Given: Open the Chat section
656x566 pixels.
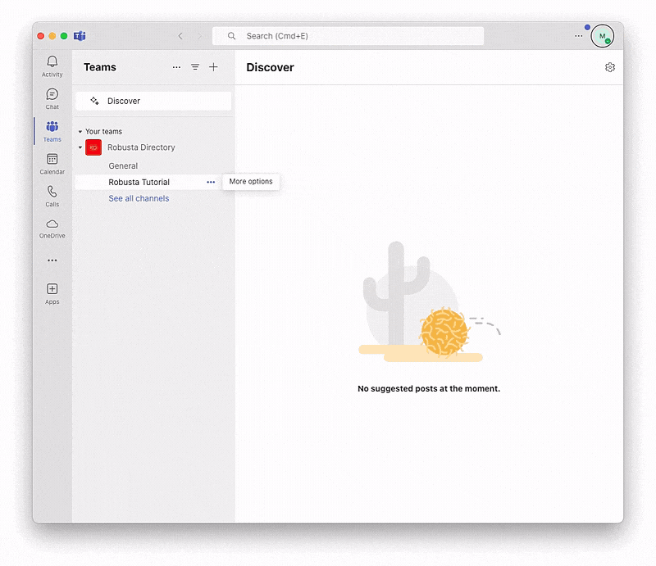Looking at the screenshot, I should (x=52, y=98).
